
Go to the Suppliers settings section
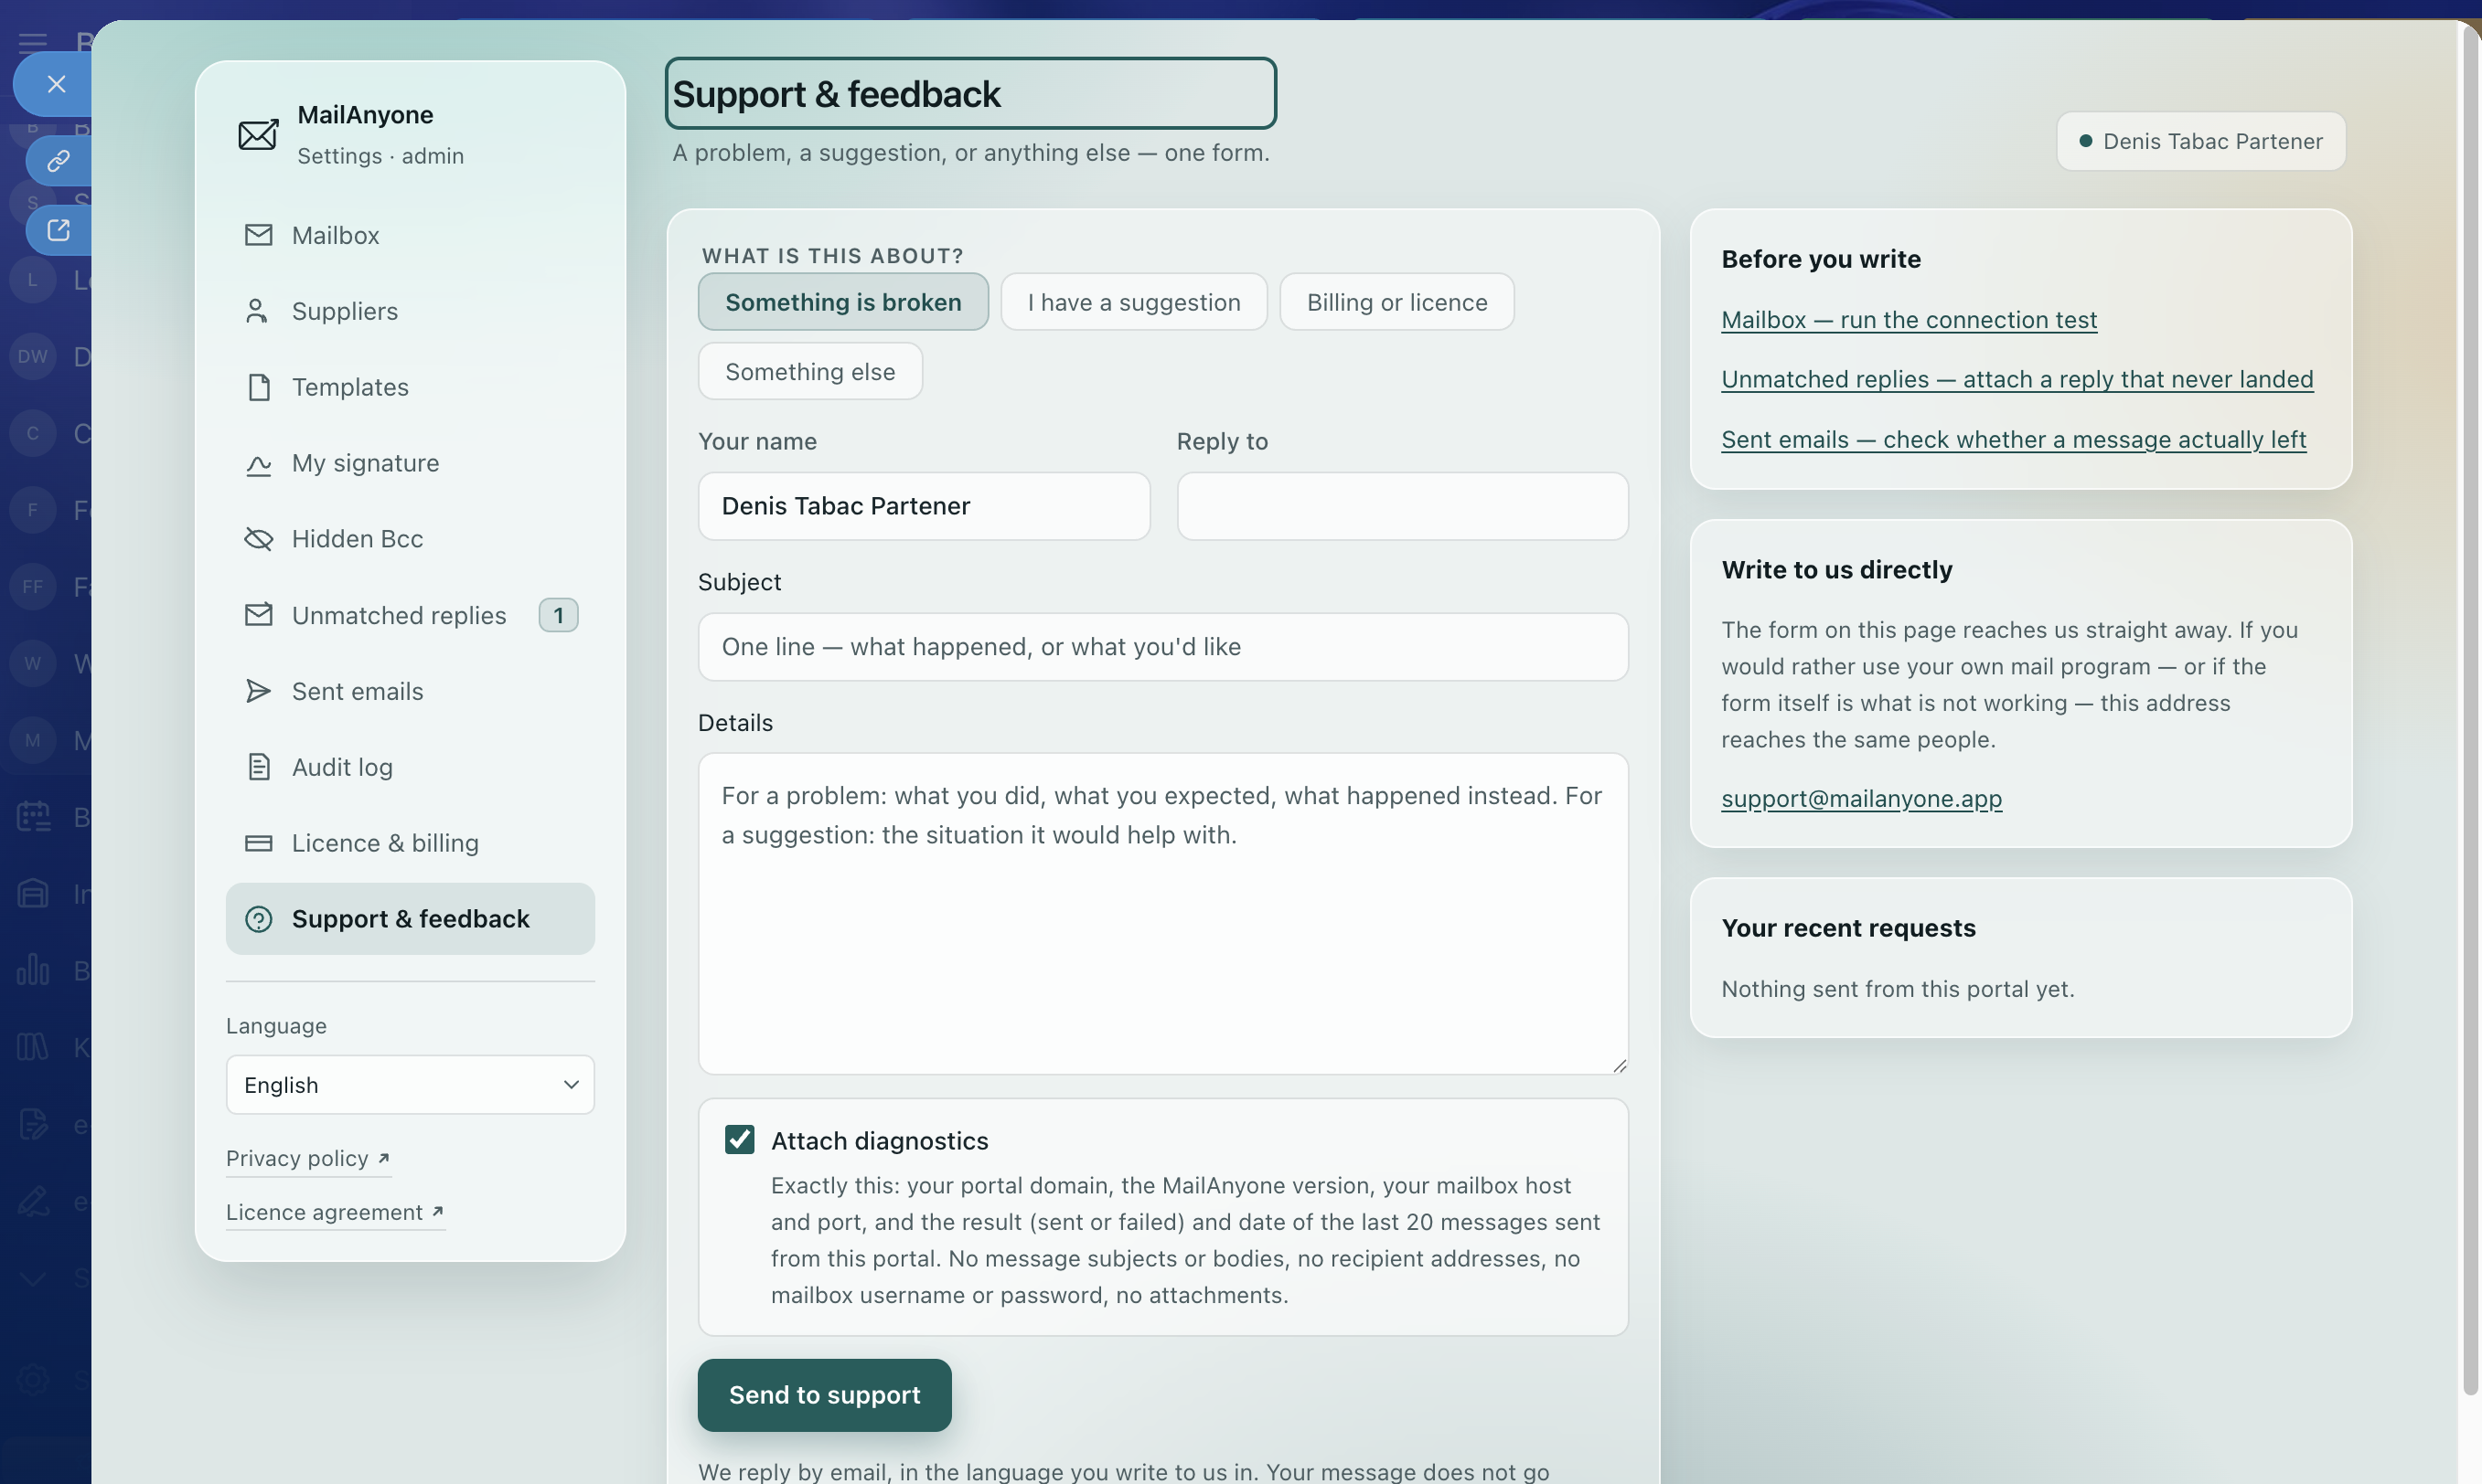tap(411, 311)
